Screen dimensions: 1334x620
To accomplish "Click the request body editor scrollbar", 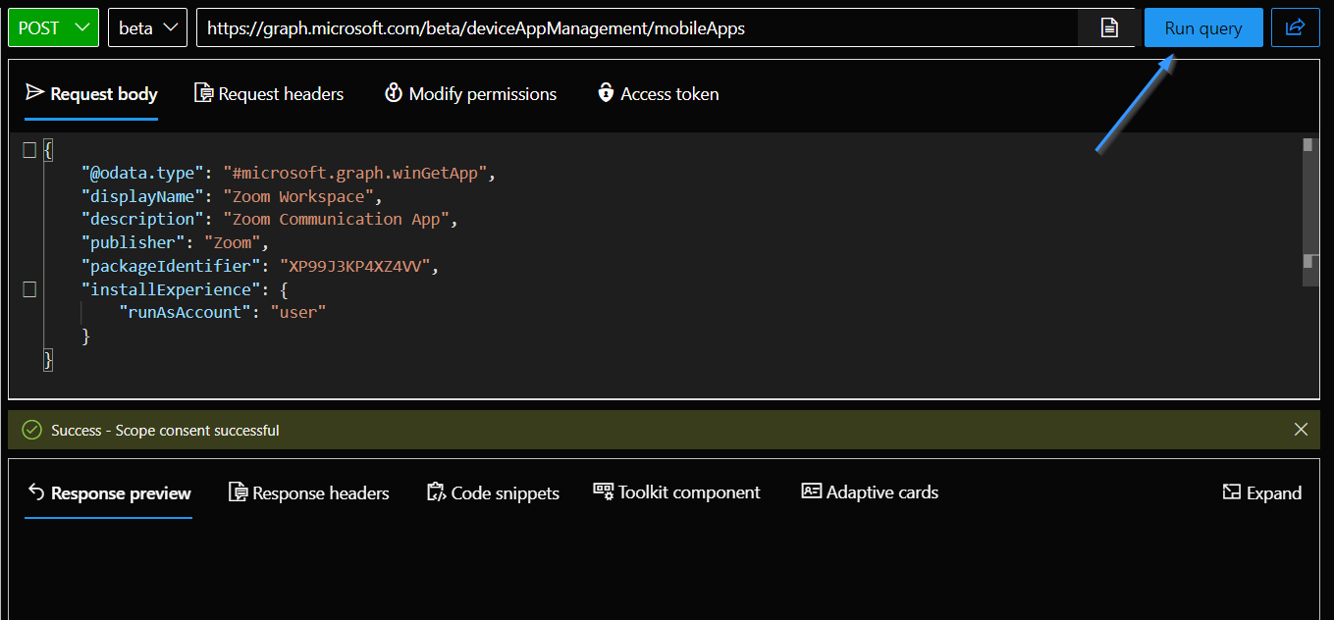I will [x=1308, y=212].
